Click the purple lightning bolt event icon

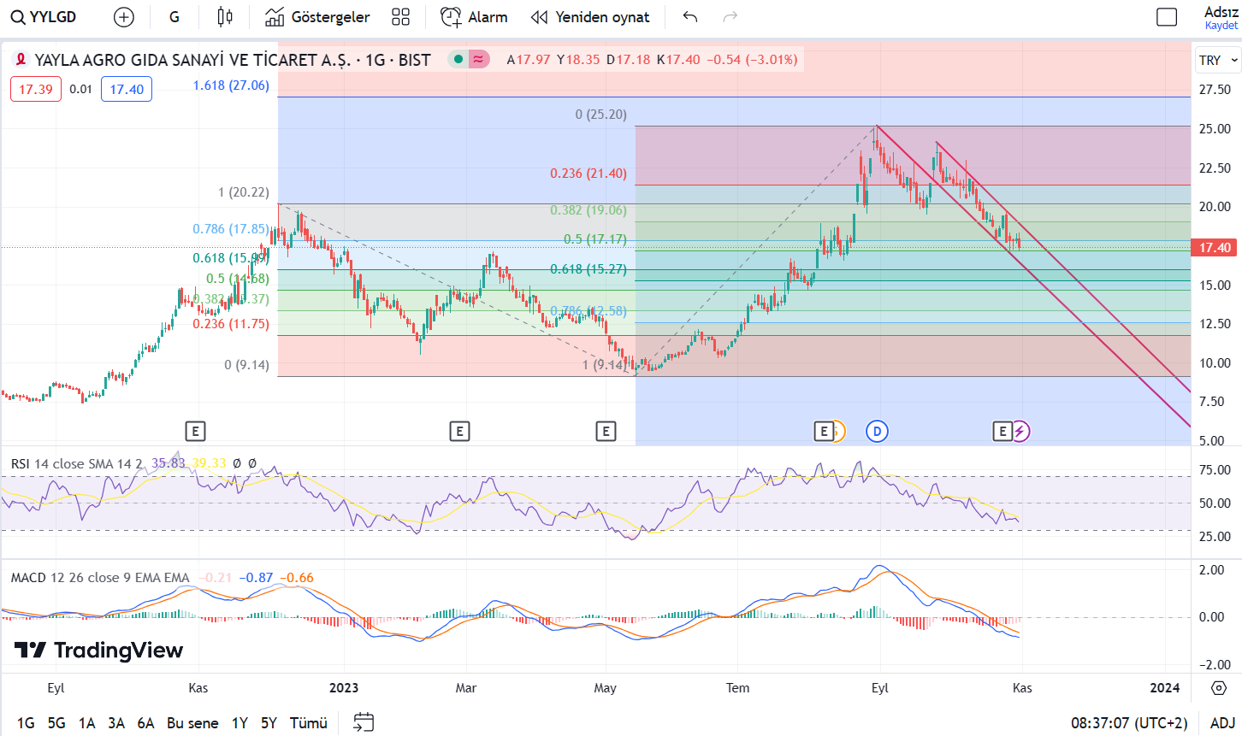coord(1020,432)
